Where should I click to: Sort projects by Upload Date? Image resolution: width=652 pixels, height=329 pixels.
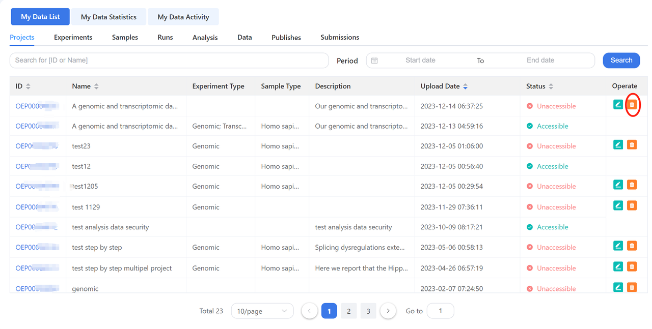click(x=465, y=86)
